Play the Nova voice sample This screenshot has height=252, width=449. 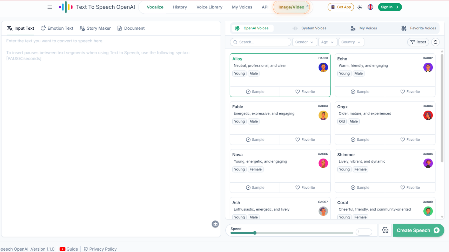(x=255, y=188)
